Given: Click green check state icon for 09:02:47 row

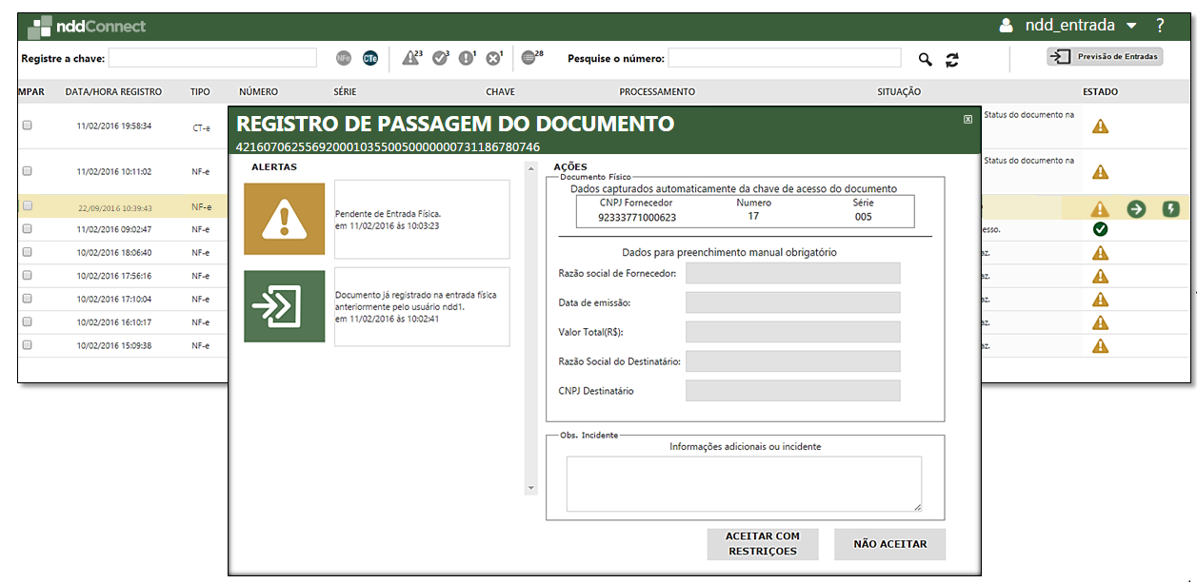Looking at the screenshot, I should tap(1101, 229).
